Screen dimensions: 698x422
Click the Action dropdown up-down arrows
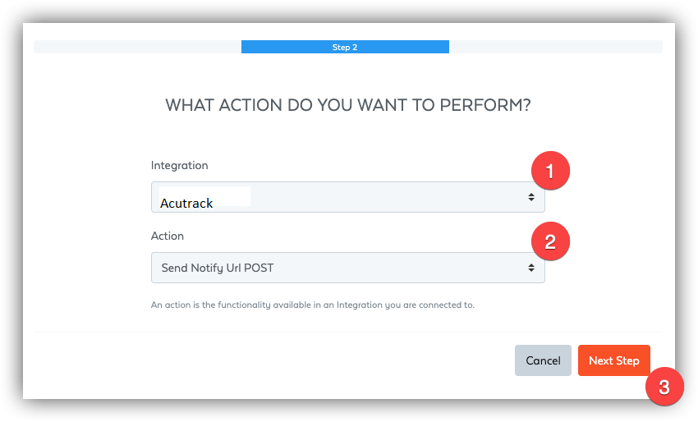(531, 268)
